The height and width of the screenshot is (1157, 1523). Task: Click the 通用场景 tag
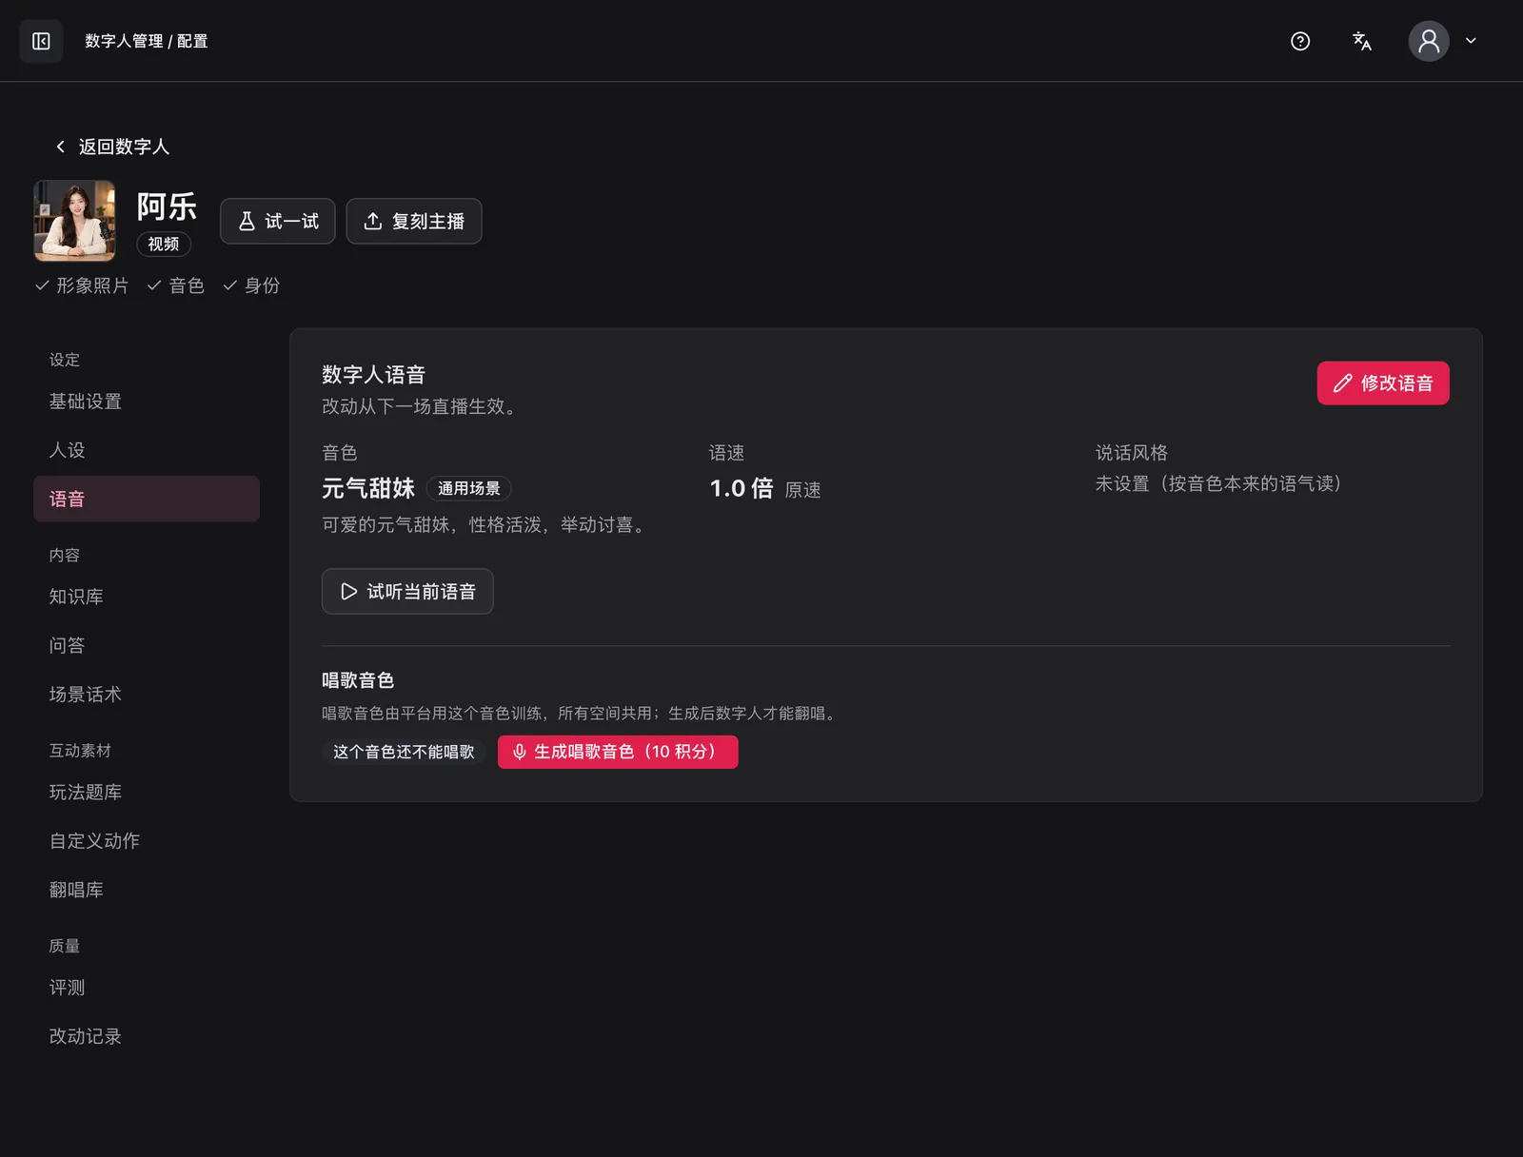pos(469,488)
